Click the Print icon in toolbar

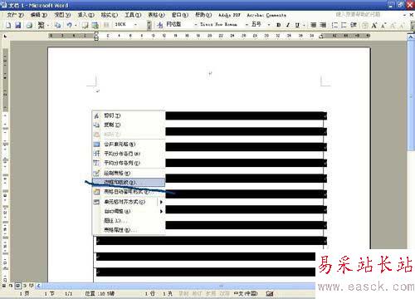coord(29,25)
